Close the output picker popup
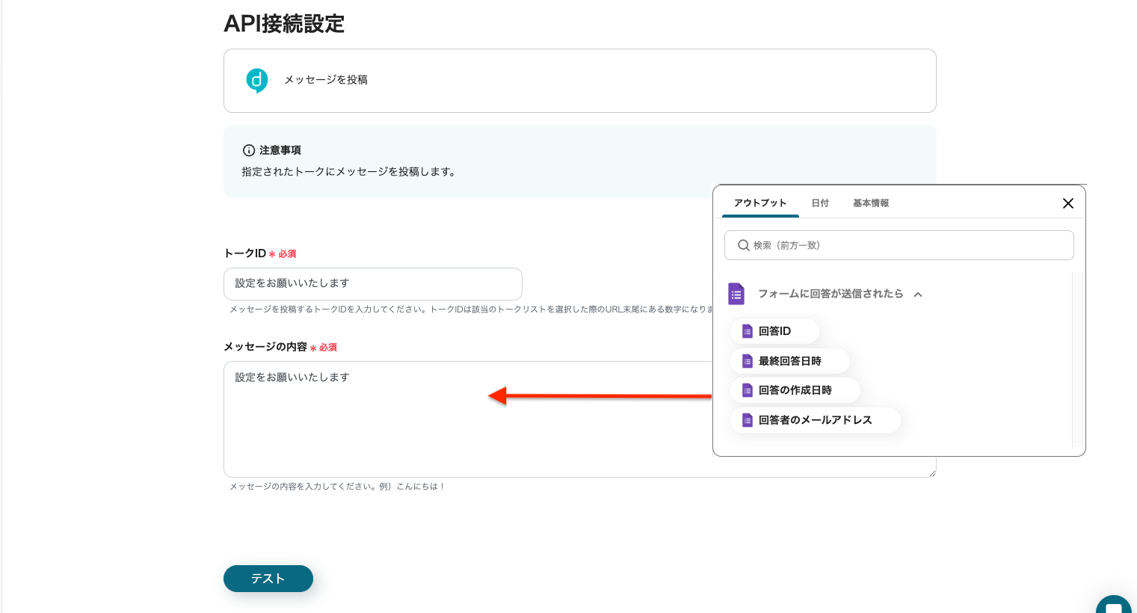The height and width of the screenshot is (613, 1137). pos(1067,203)
